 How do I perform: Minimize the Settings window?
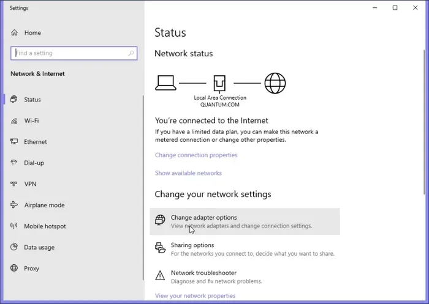coord(375,8)
